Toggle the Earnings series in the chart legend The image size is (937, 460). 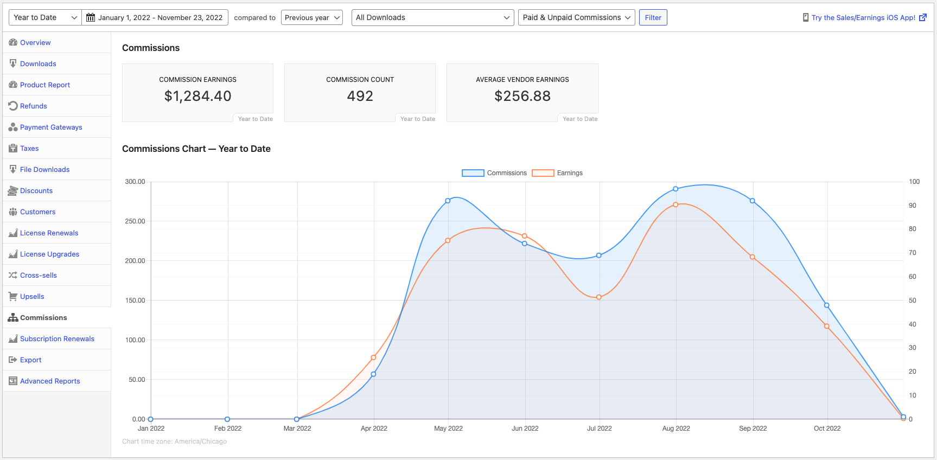[x=557, y=173]
